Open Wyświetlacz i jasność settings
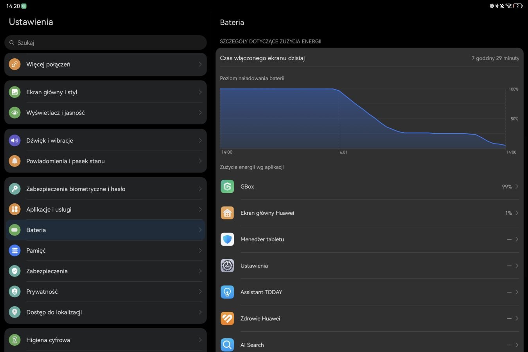Screen dimensions: 528x352 (x=106, y=113)
